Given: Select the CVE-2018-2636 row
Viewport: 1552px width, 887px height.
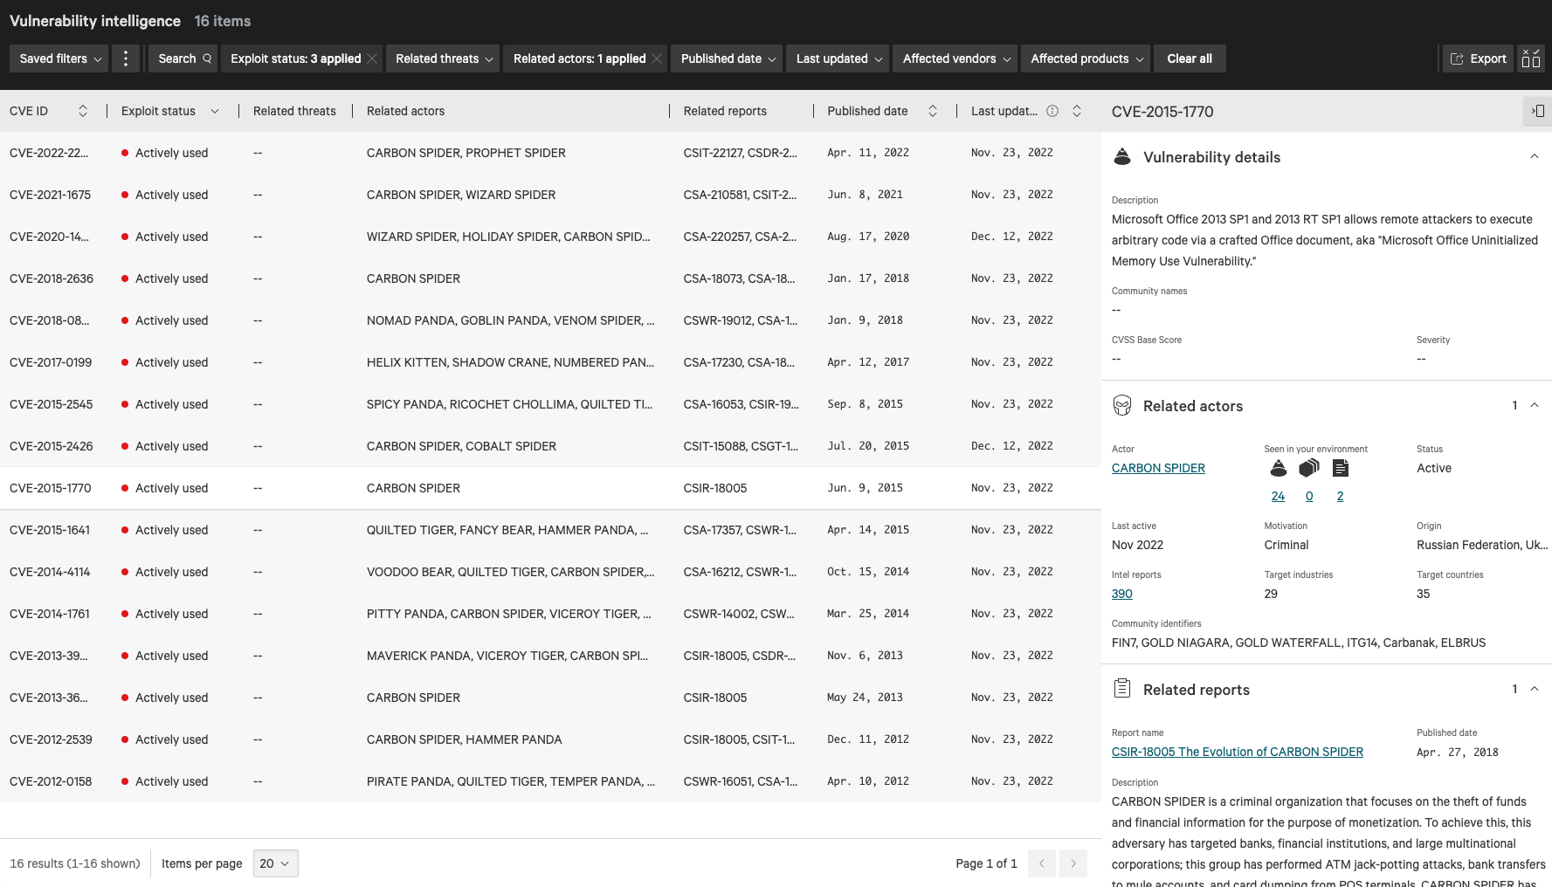Looking at the screenshot, I should pos(550,278).
